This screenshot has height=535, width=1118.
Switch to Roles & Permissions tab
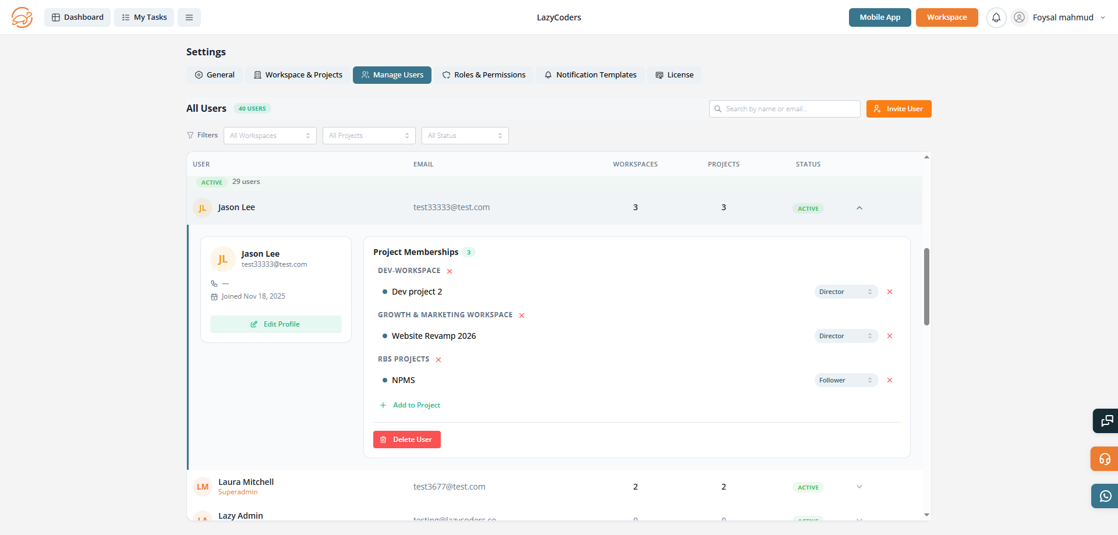[x=484, y=75]
